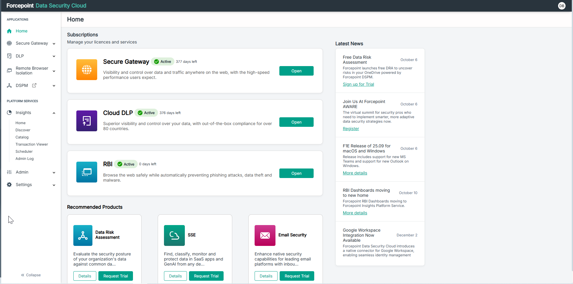Expand the Settings sidebar menu
Screen dimensions: 573x284
pos(54,185)
